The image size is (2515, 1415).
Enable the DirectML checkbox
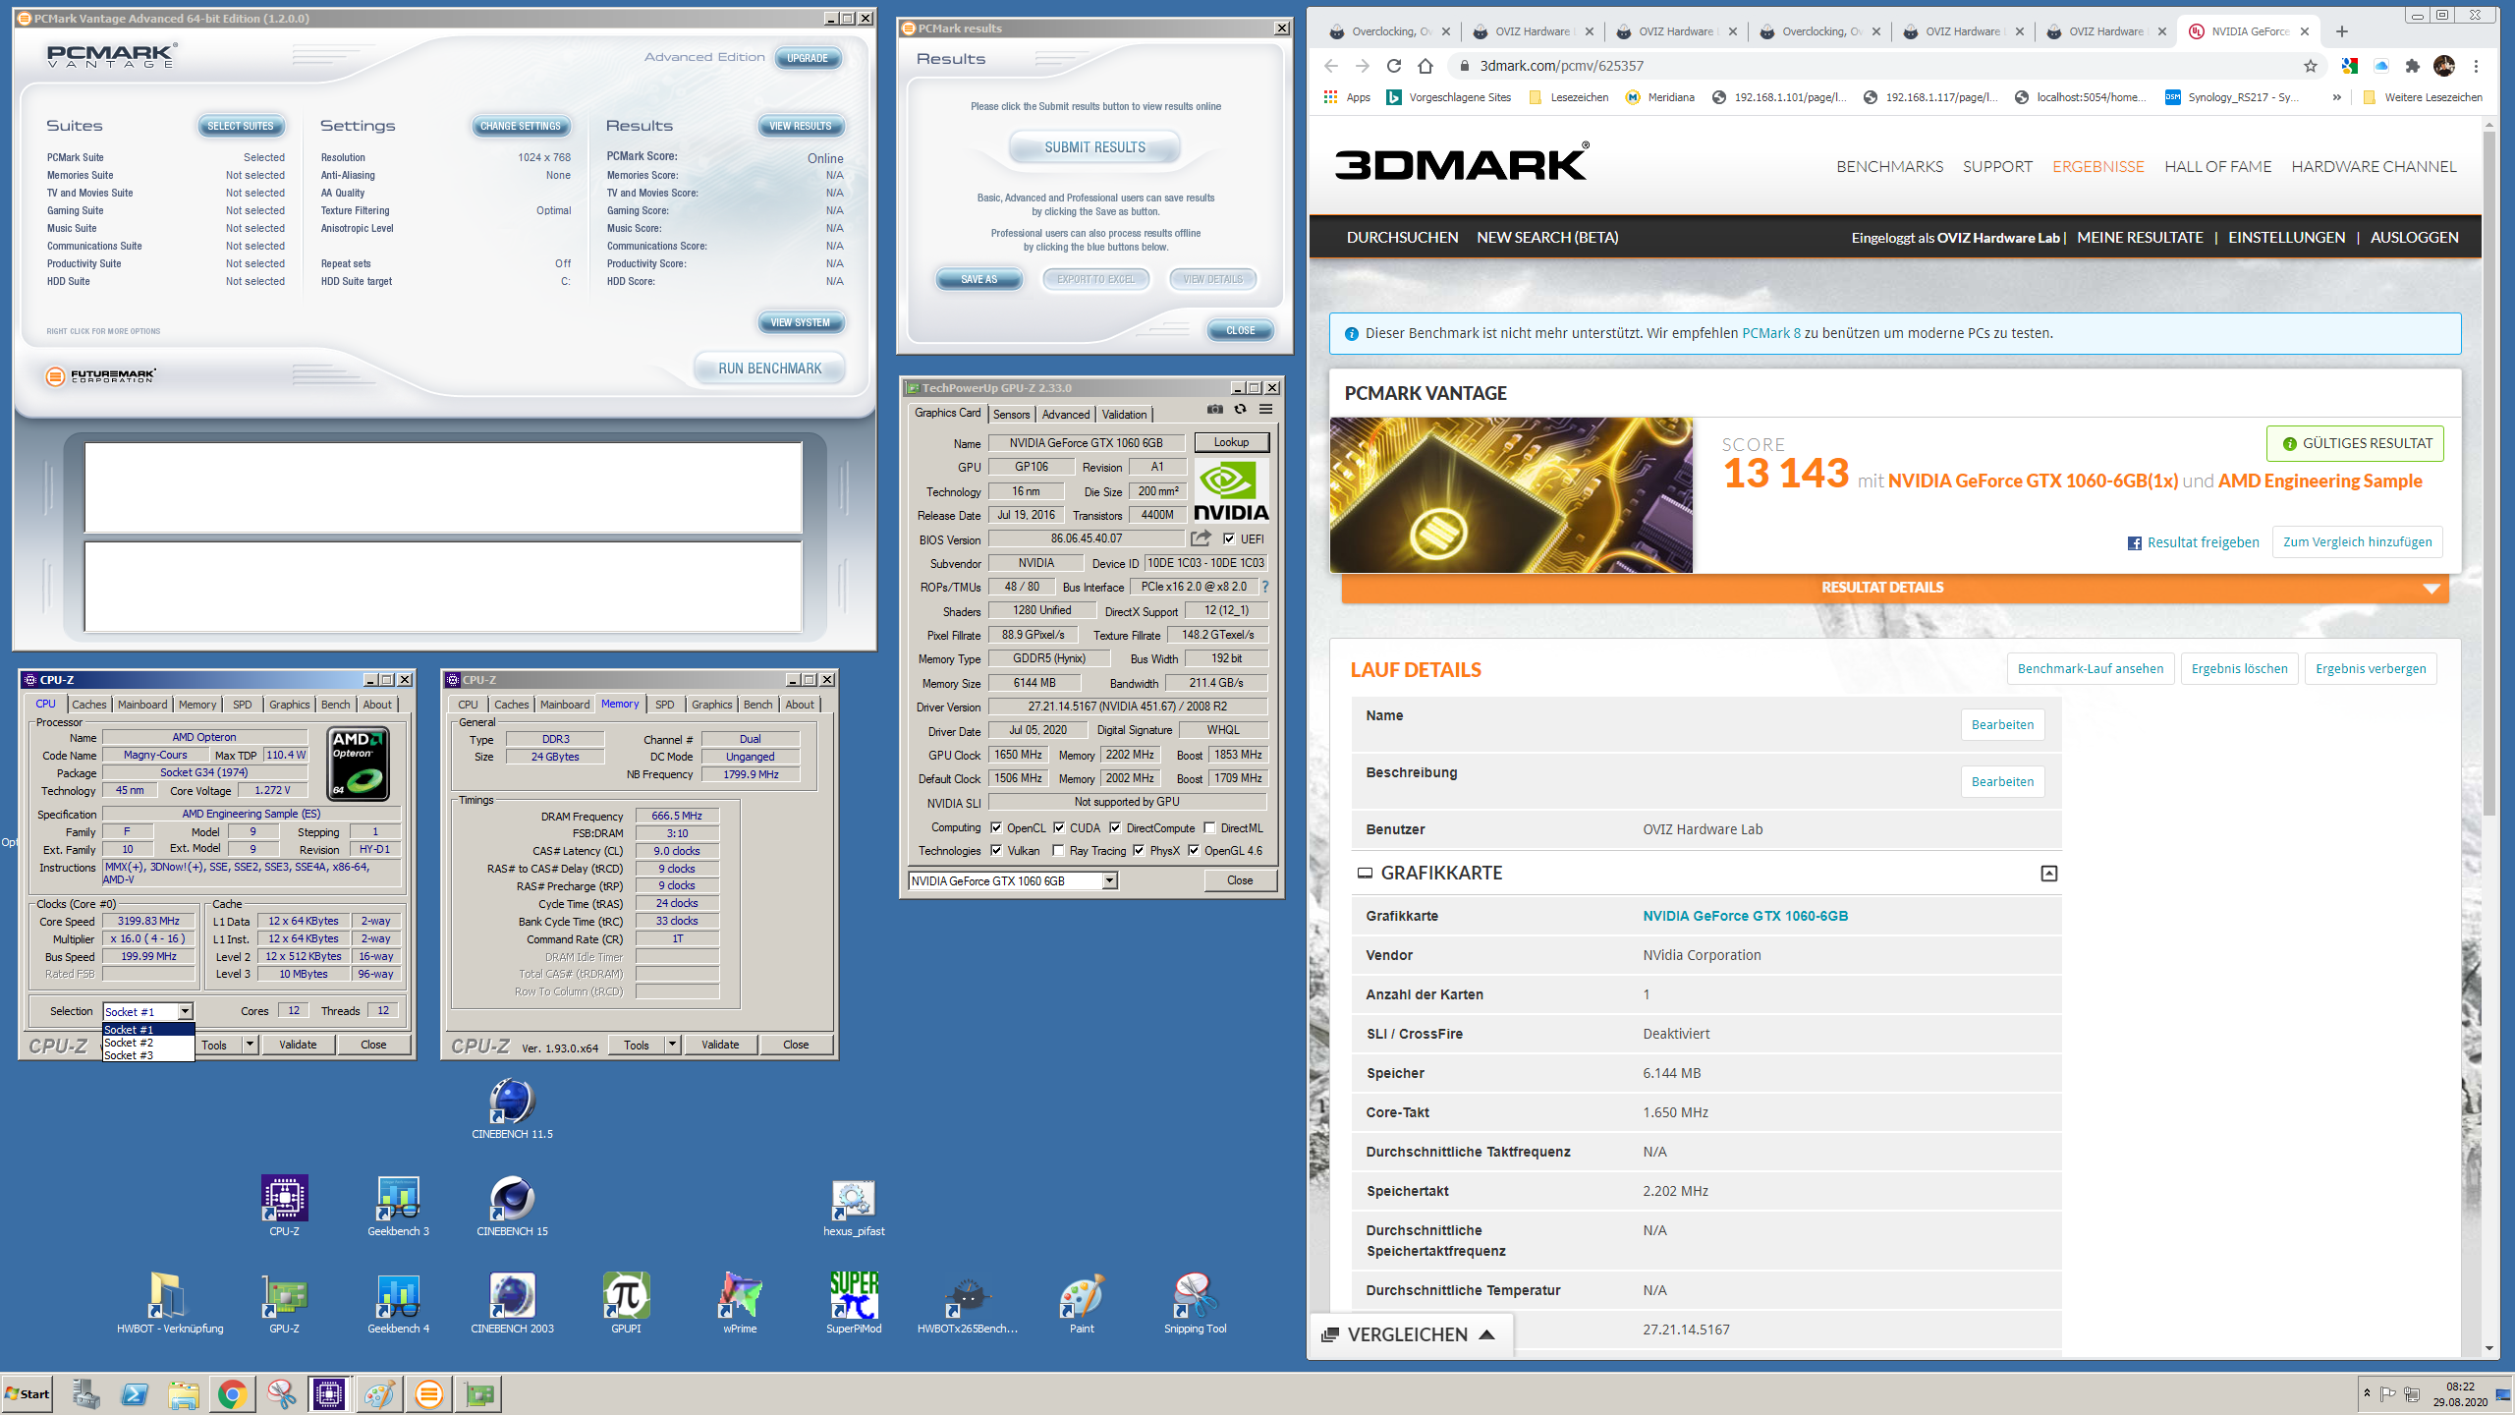pyautogui.click(x=1209, y=827)
